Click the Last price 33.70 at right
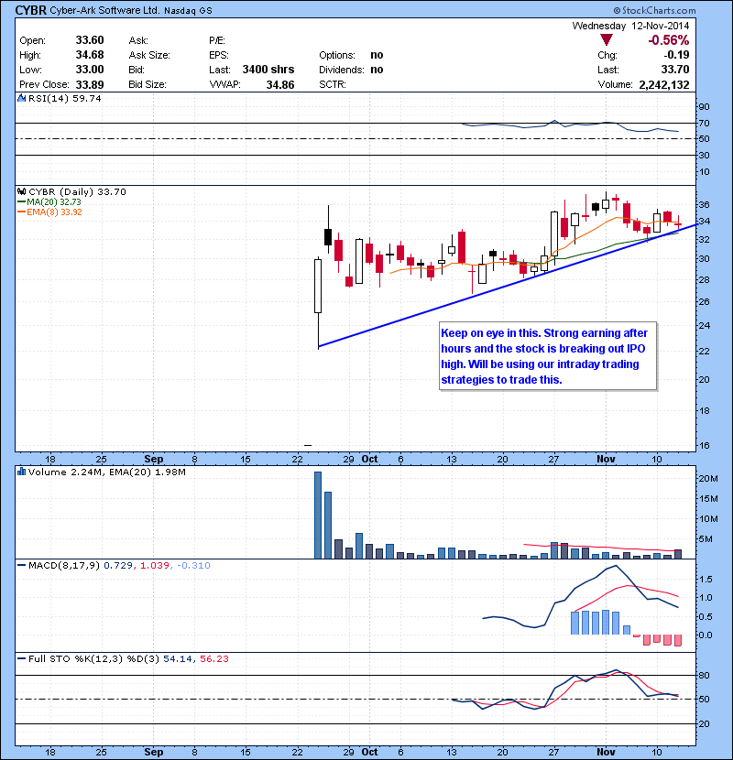The width and height of the screenshot is (733, 760). pos(674,70)
